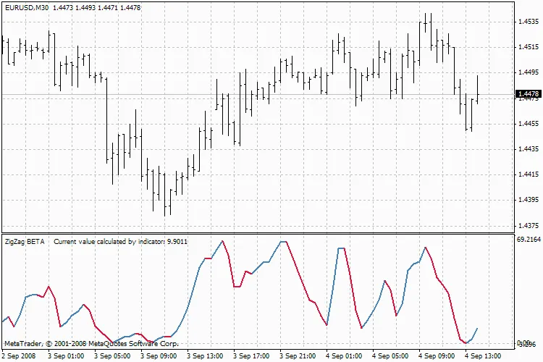Click the 4 Sep 09:00 time marker
The width and height of the screenshot is (543, 362).
pyautogui.click(x=437, y=356)
